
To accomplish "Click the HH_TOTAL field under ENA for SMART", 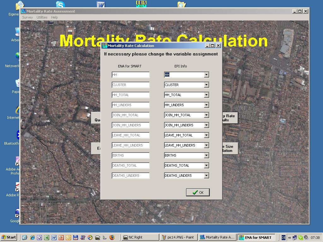I will (131, 95).
